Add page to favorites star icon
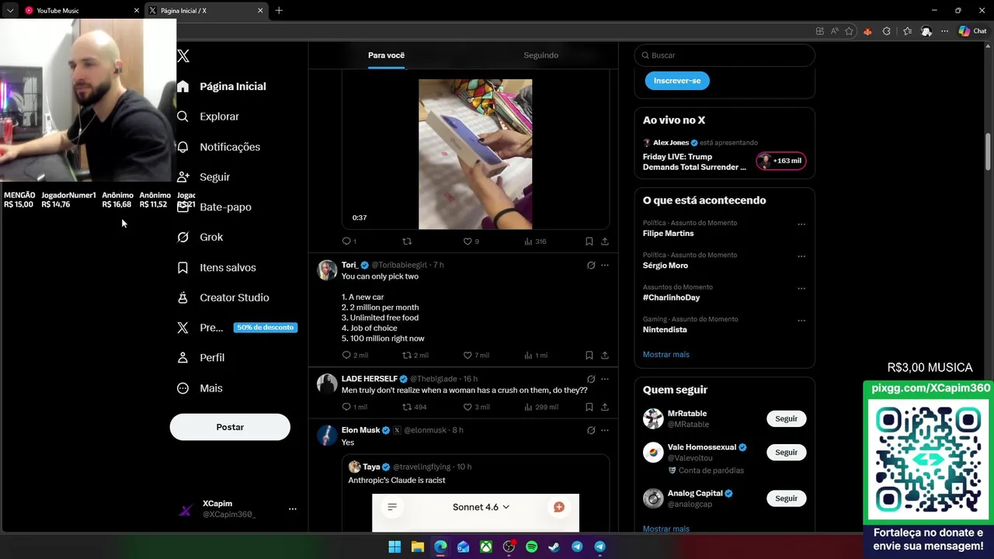 (849, 31)
